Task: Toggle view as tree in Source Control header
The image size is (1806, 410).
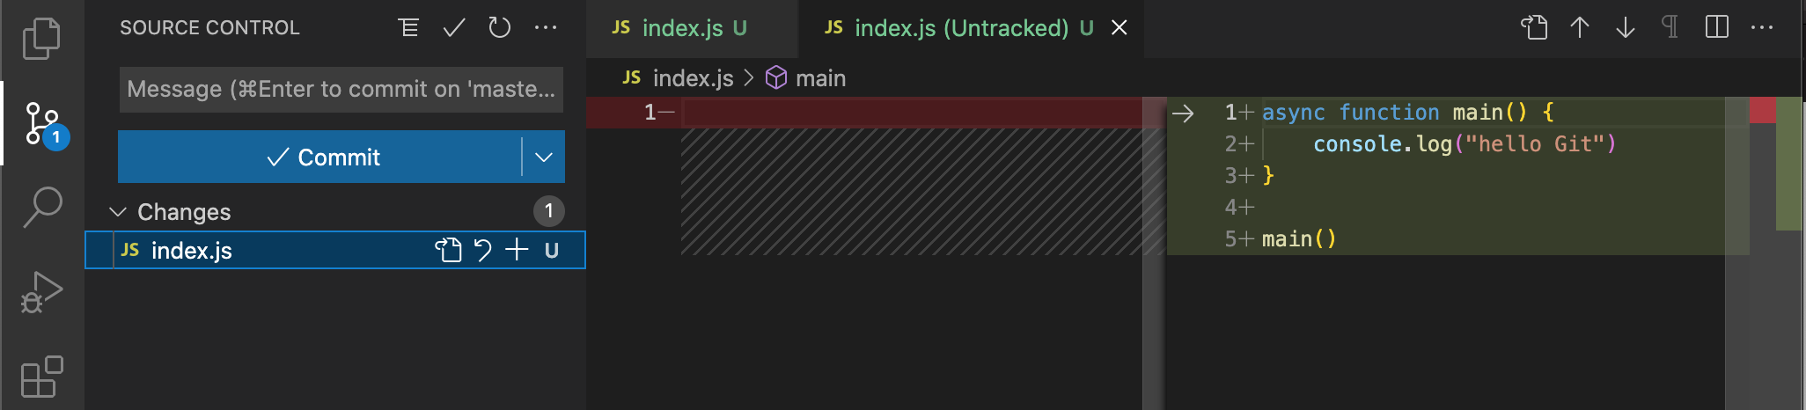Action: pos(408,28)
